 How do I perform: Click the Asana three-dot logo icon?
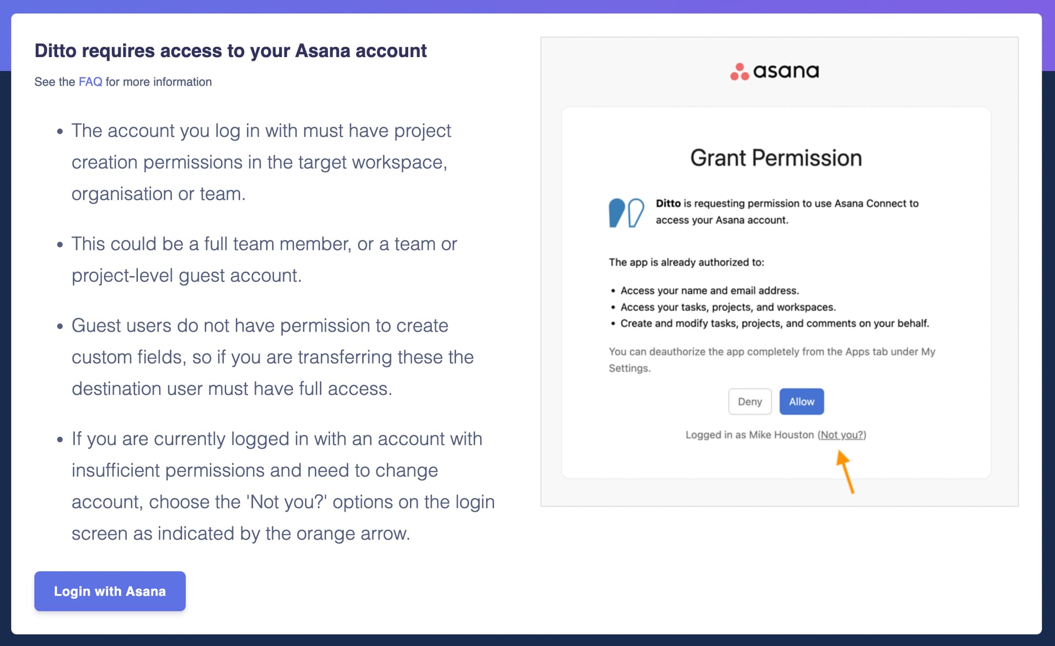tap(740, 71)
